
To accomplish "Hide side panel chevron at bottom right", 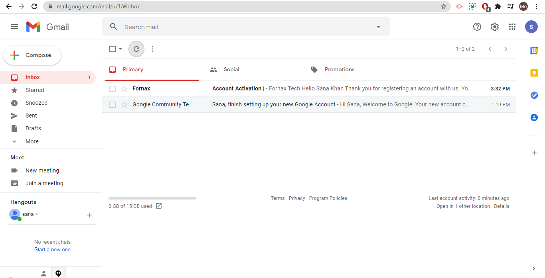I will click(x=534, y=268).
